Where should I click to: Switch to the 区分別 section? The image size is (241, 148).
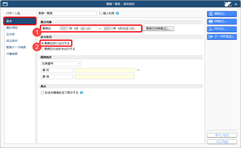(x=10, y=34)
